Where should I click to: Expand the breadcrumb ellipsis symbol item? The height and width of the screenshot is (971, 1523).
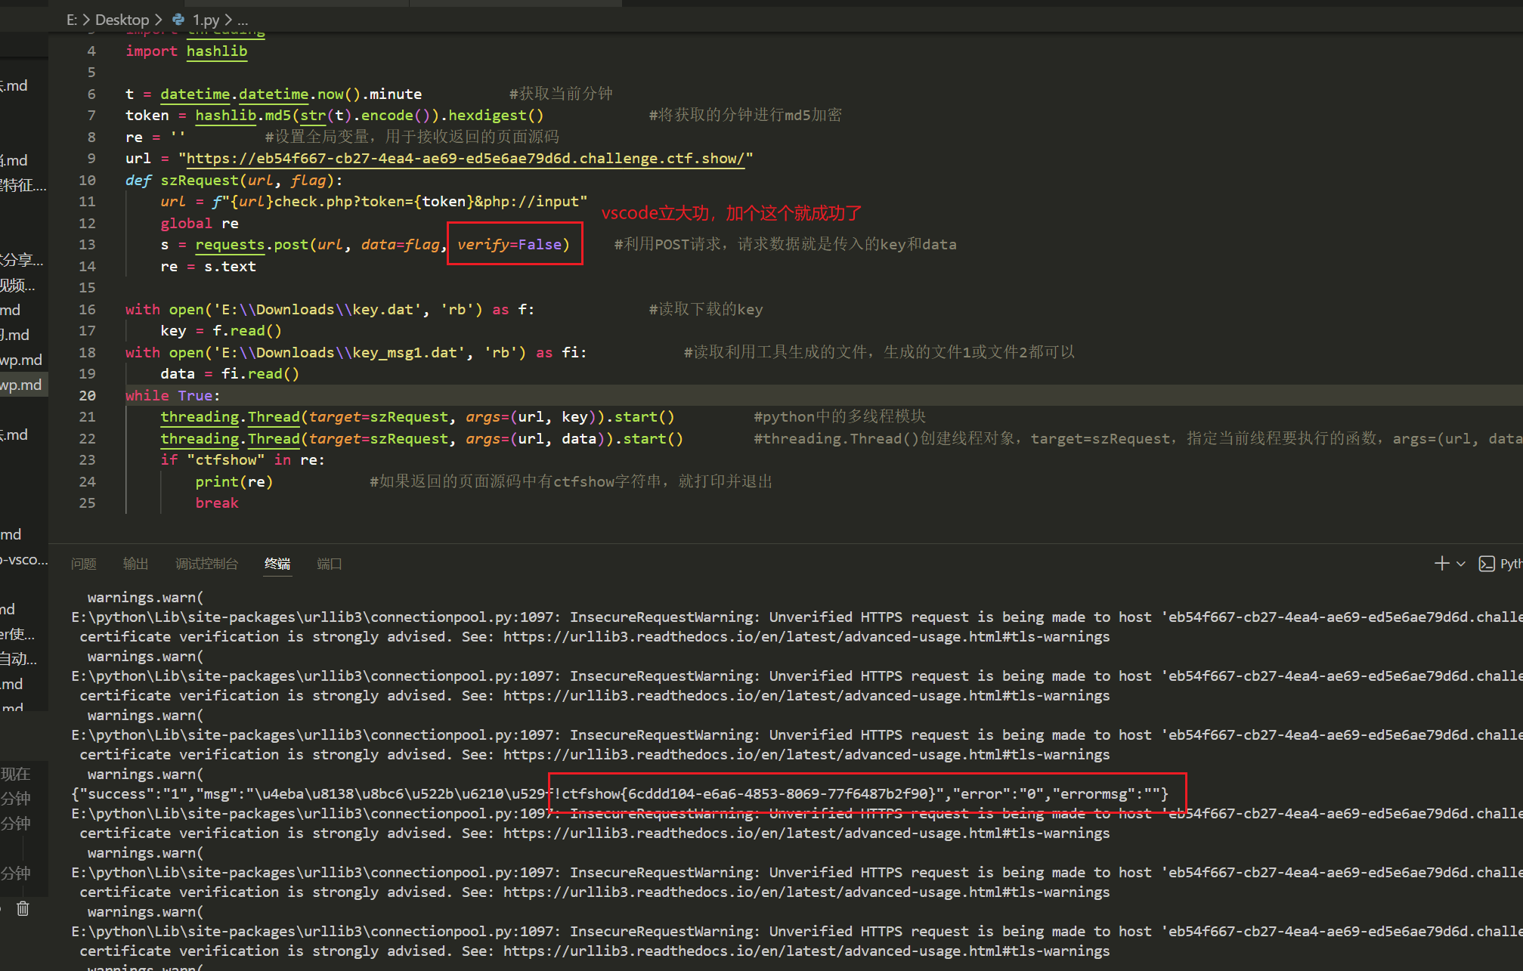tap(243, 20)
